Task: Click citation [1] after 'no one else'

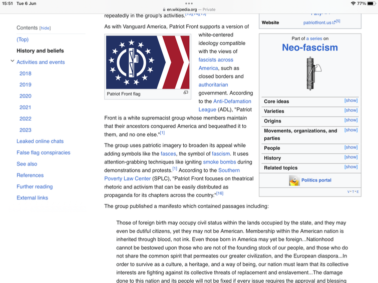Action: (x=162, y=132)
